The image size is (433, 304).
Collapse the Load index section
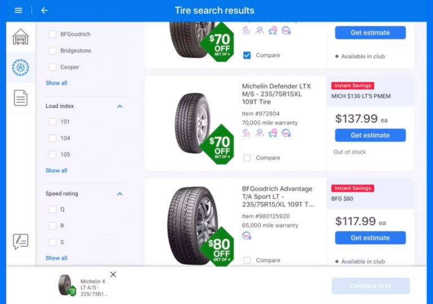pos(120,106)
